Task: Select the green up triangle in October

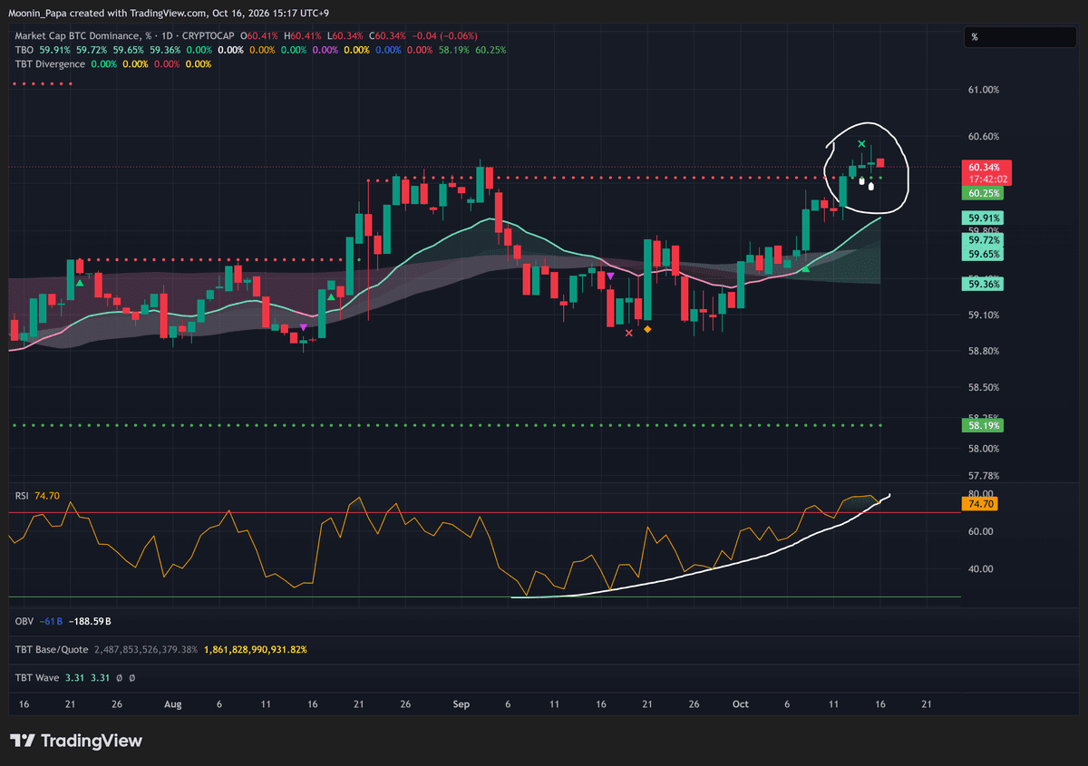Action: [x=805, y=269]
